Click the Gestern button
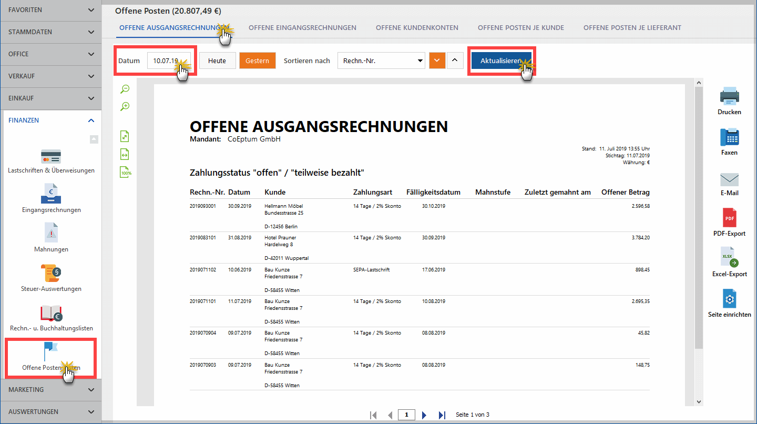The height and width of the screenshot is (424, 757). (258, 60)
